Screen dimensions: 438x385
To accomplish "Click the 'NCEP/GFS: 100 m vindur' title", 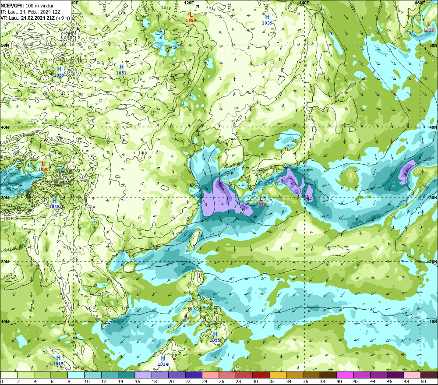I will tap(27, 6).
